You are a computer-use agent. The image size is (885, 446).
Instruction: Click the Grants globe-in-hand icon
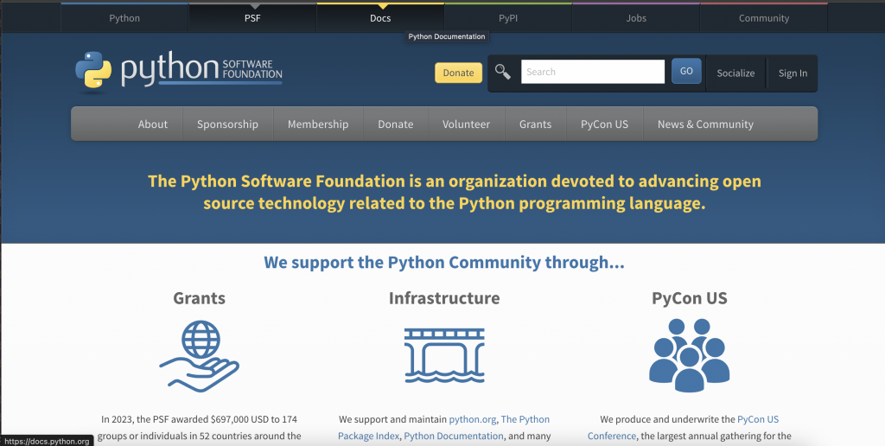[200, 355]
